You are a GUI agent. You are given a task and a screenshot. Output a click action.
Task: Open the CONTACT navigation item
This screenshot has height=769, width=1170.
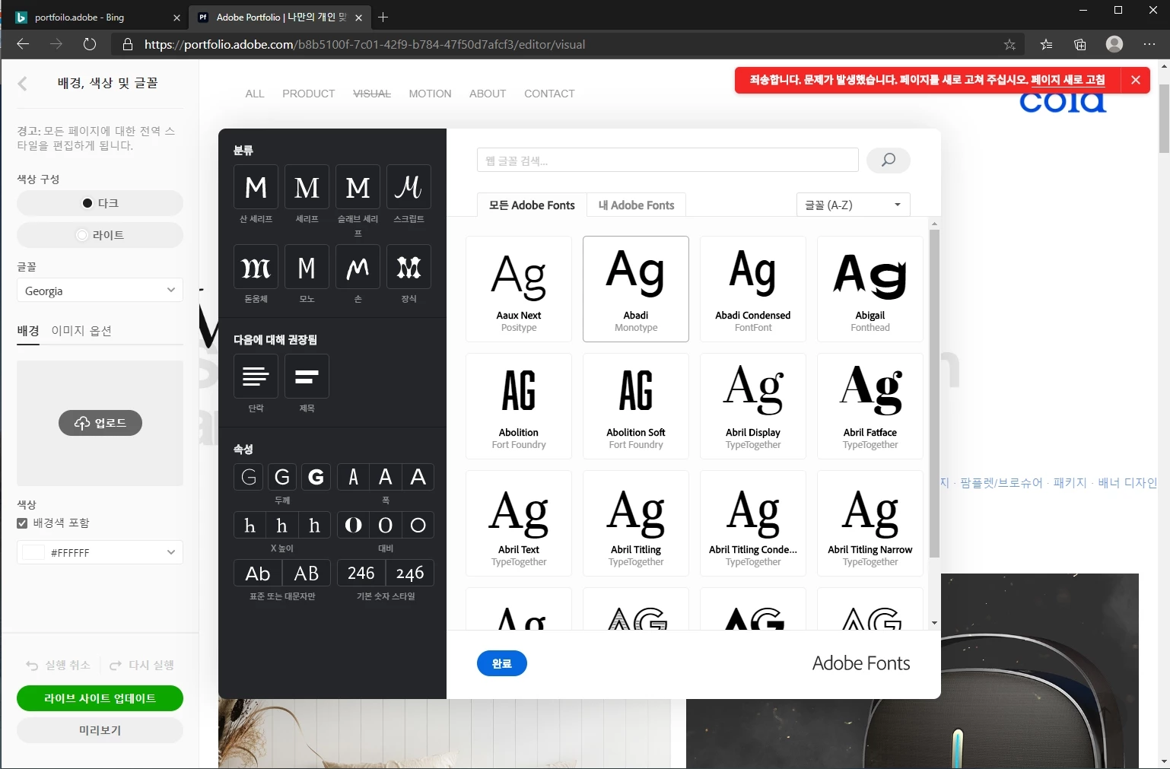pyautogui.click(x=549, y=94)
